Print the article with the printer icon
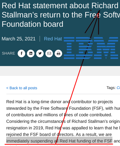This screenshot has width=120, height=146. [x=58, y=53]
